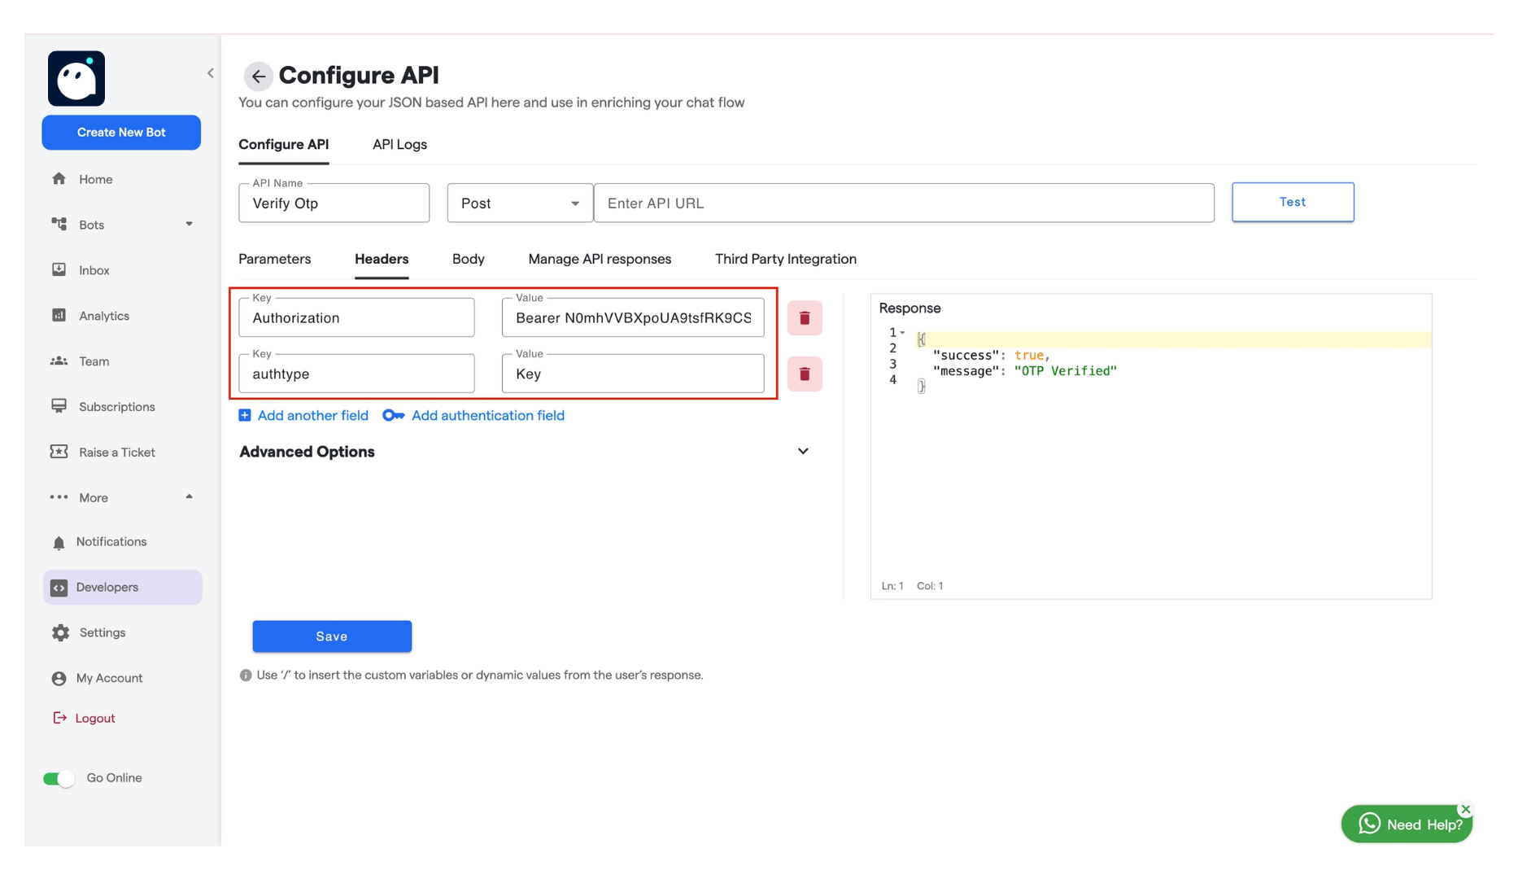Select the Manage API responses tab

tap(599, 259)
